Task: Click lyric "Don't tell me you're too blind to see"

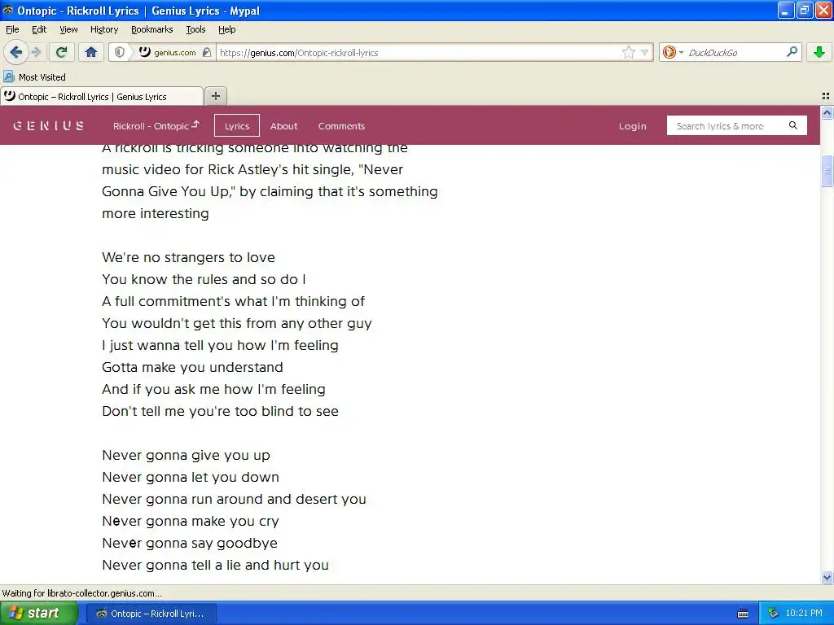Action: pos(220,411)
